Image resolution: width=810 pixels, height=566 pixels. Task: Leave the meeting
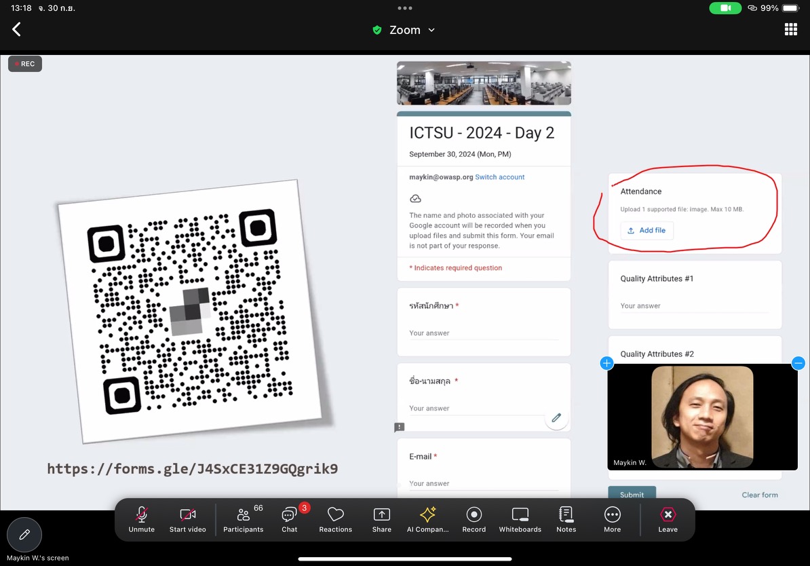coord(668,520)
